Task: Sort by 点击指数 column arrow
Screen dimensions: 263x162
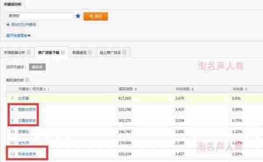Action: coord(192,89)
